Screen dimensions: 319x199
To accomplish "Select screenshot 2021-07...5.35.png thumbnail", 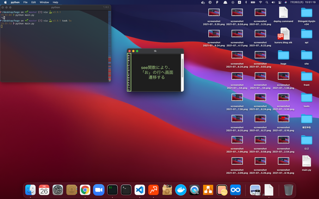I will [x=214, y=12].
